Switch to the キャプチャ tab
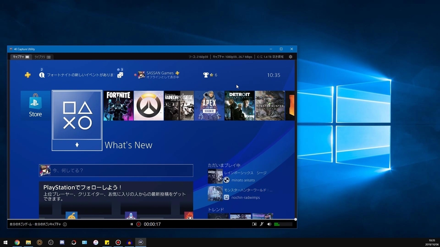Viewport: 440px width, 247px height. tap(21, 57)
